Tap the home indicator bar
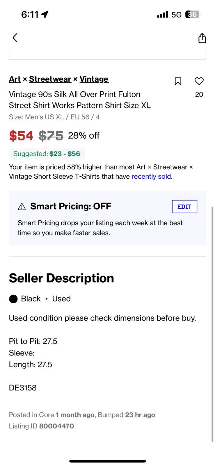 (x=108, y=461)
